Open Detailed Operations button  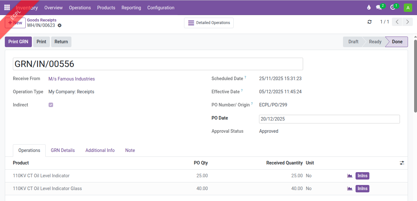pyautogui.click(x=209, y=23)
